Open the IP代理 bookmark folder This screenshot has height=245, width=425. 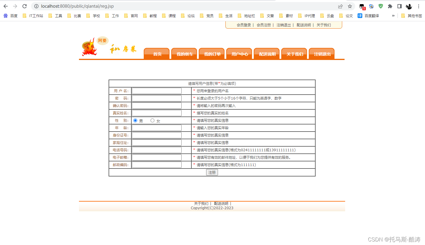tap(306, 16)
